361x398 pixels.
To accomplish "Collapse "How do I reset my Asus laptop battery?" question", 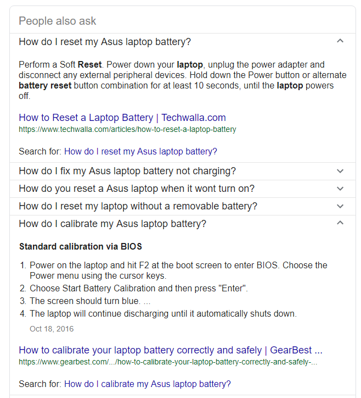I will (x=105, y=42).
